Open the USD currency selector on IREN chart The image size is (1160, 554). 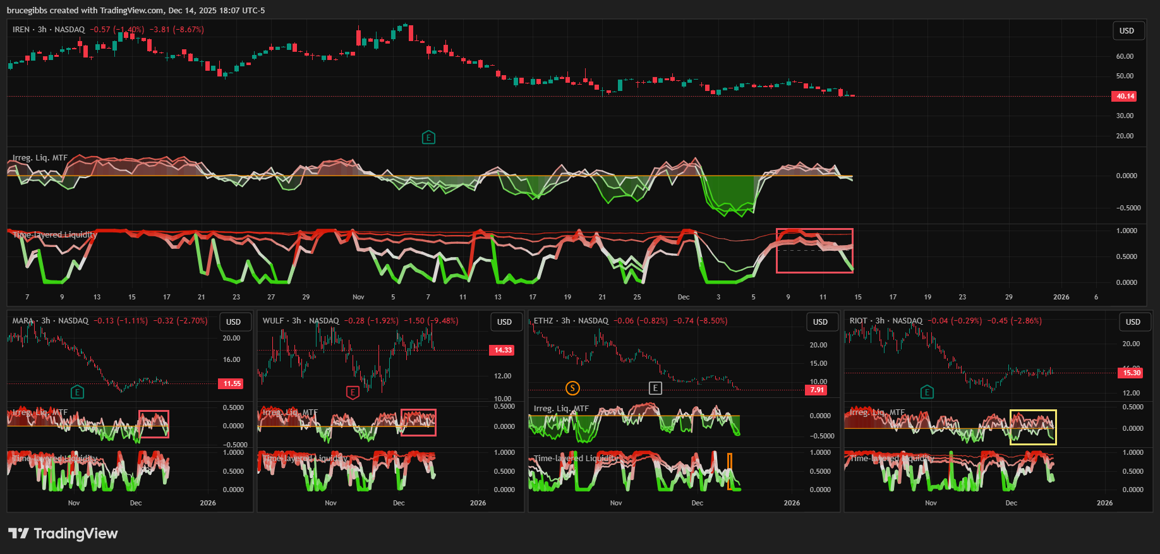click(1127, 31)
